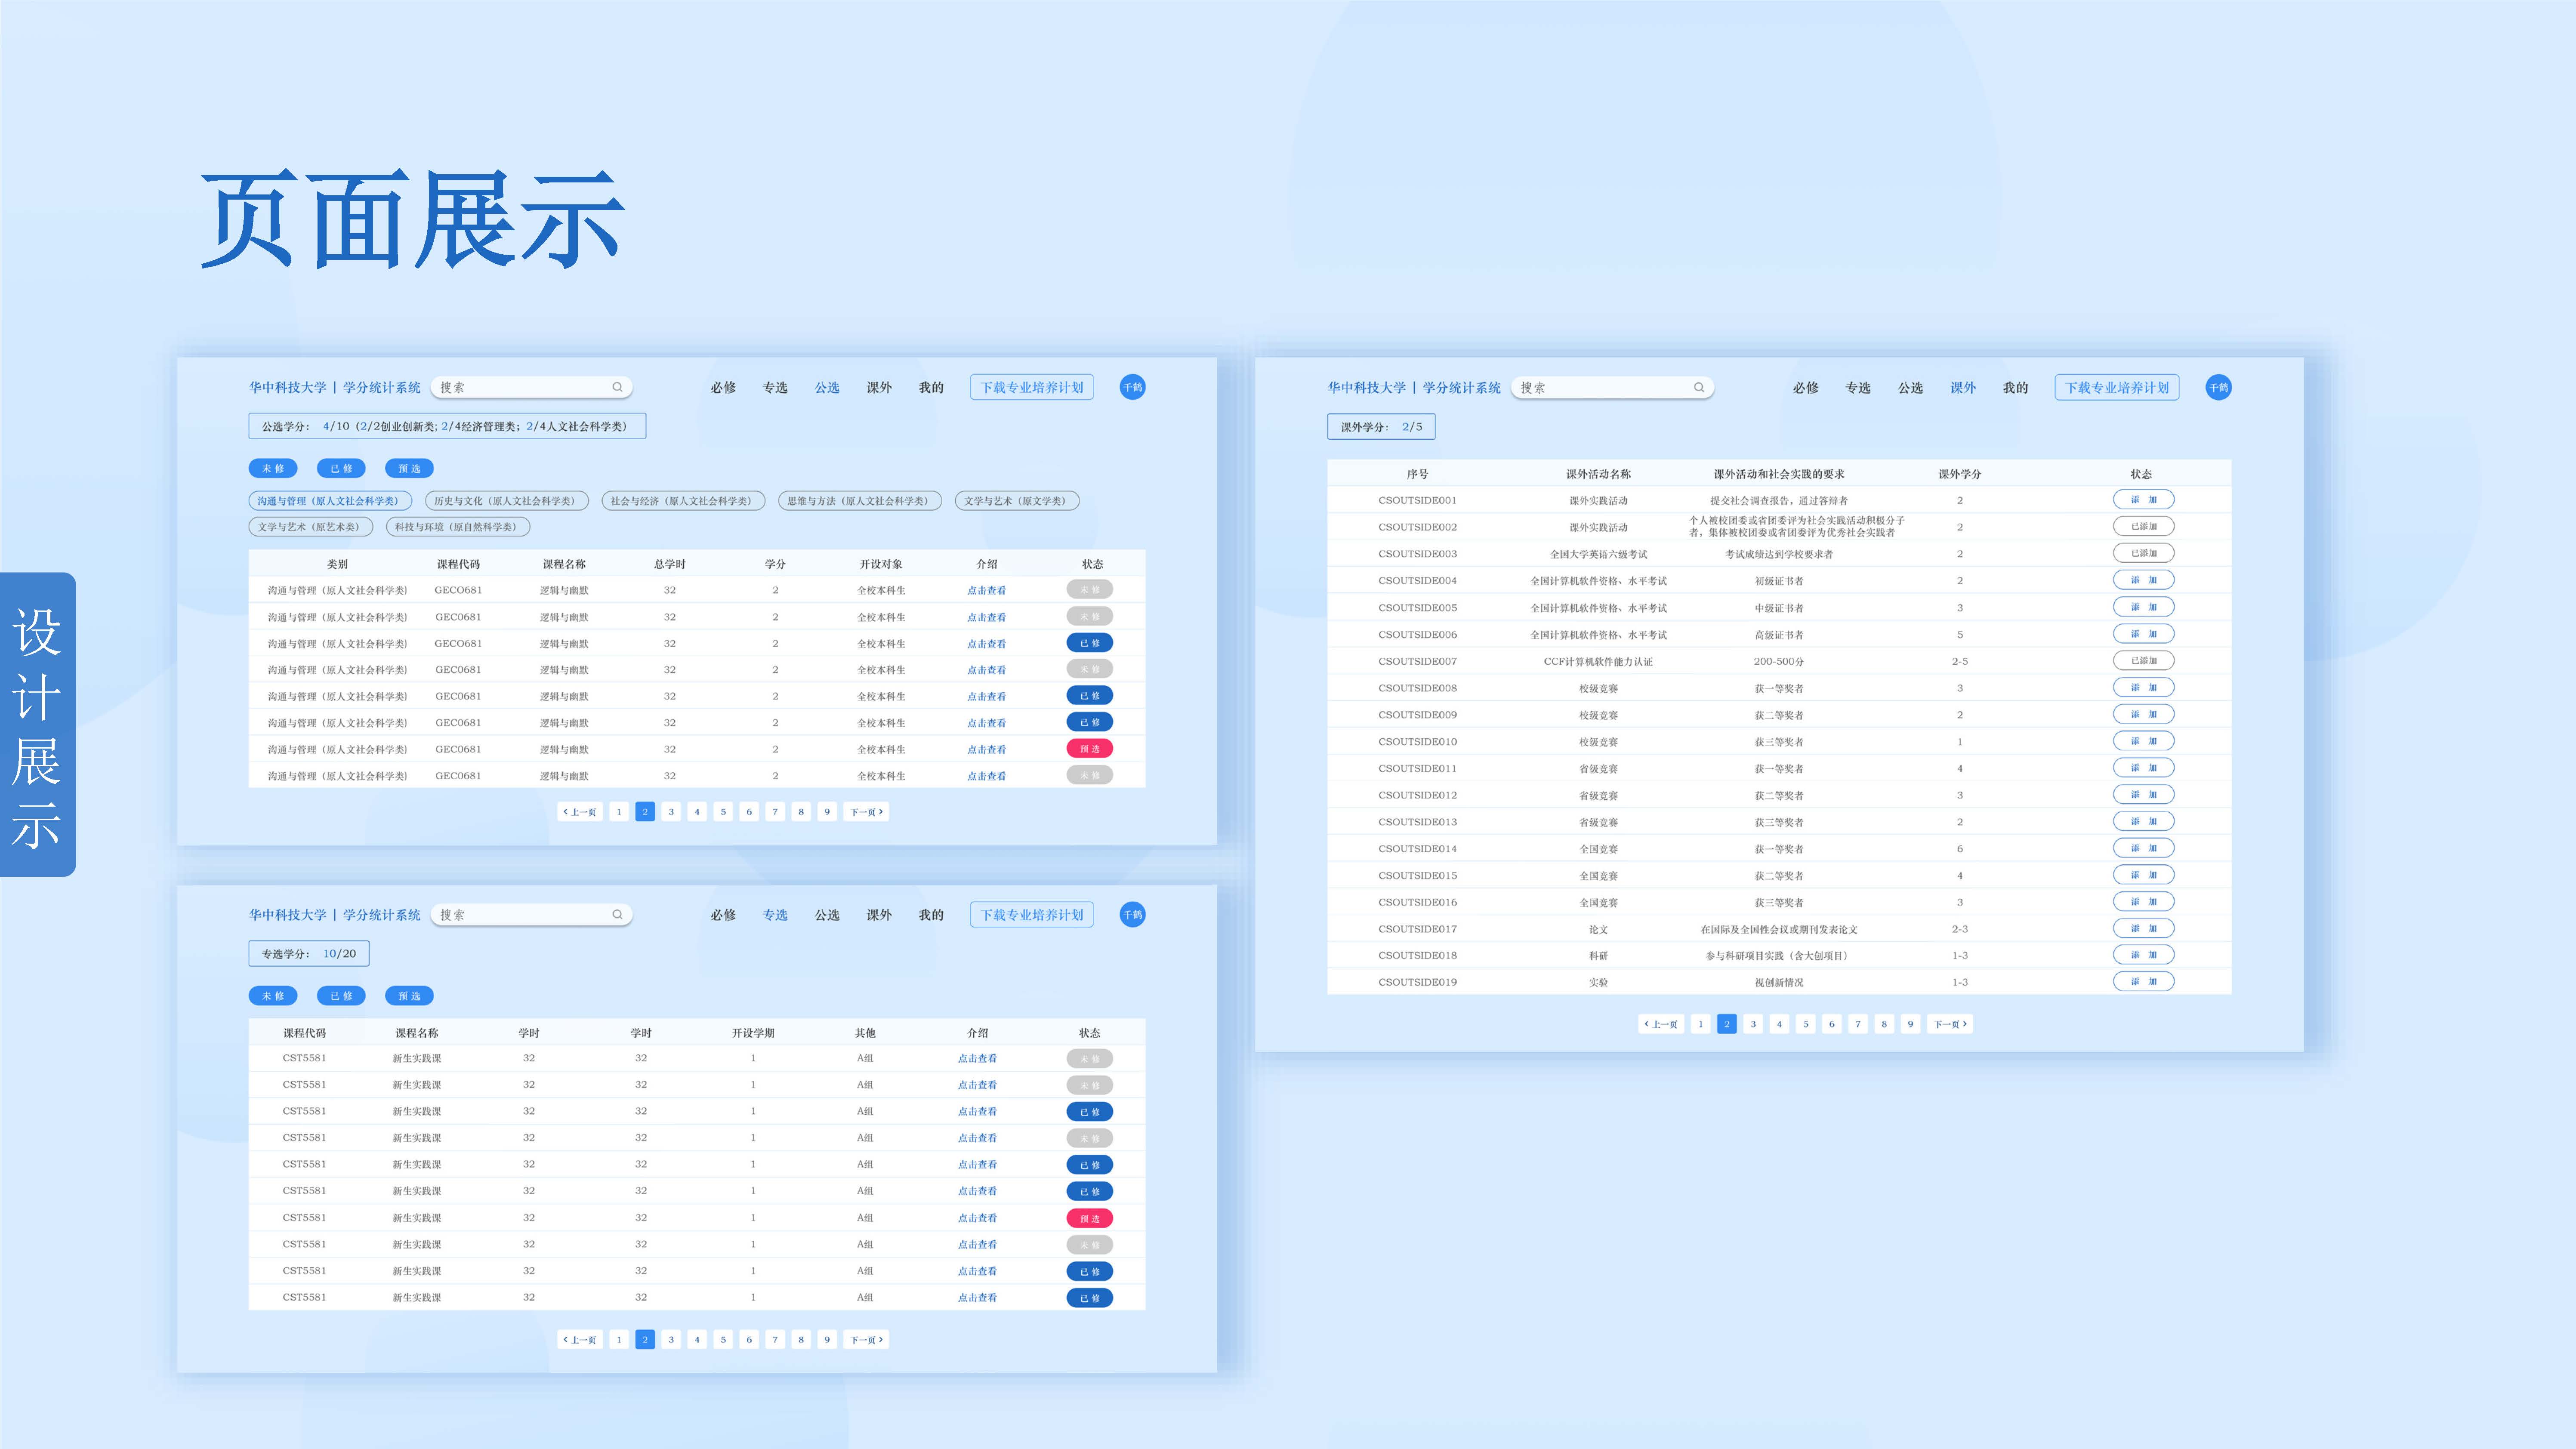Focus the 搜索 field on the 公选学分 page

point(531,387)
